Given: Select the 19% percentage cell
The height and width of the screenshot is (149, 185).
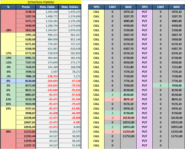Looking at the screenshot, I should tap(8, 109).
